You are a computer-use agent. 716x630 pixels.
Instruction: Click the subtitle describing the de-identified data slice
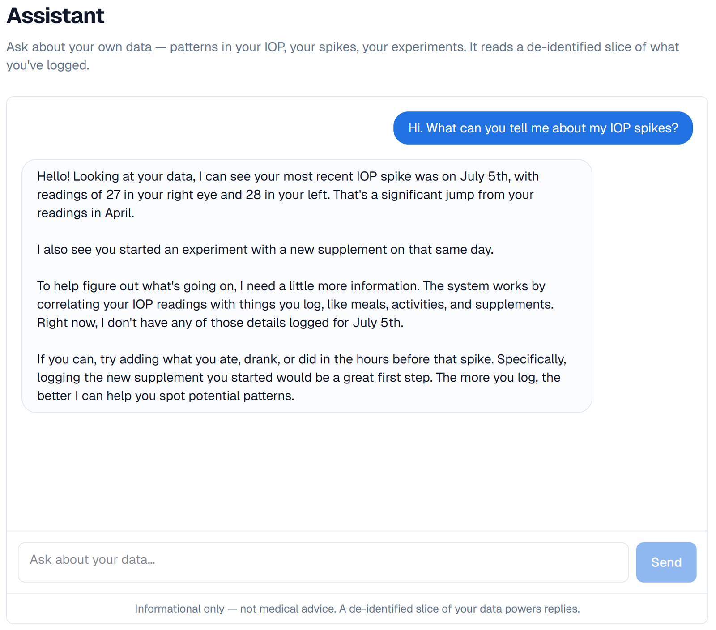coord(343,56)
